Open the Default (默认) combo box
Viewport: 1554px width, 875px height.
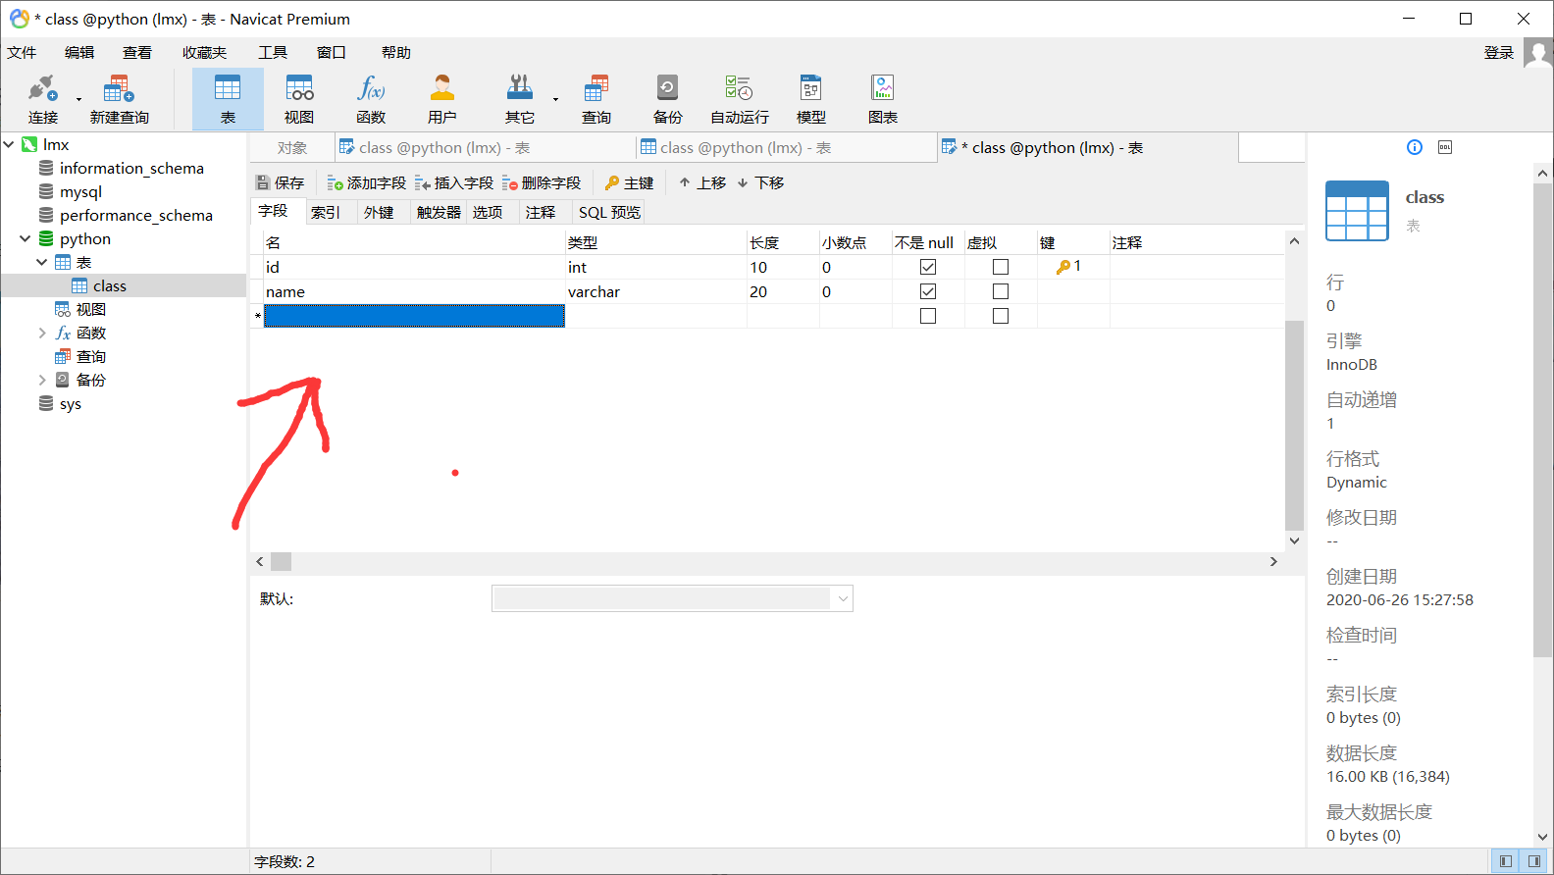point(672,598)
